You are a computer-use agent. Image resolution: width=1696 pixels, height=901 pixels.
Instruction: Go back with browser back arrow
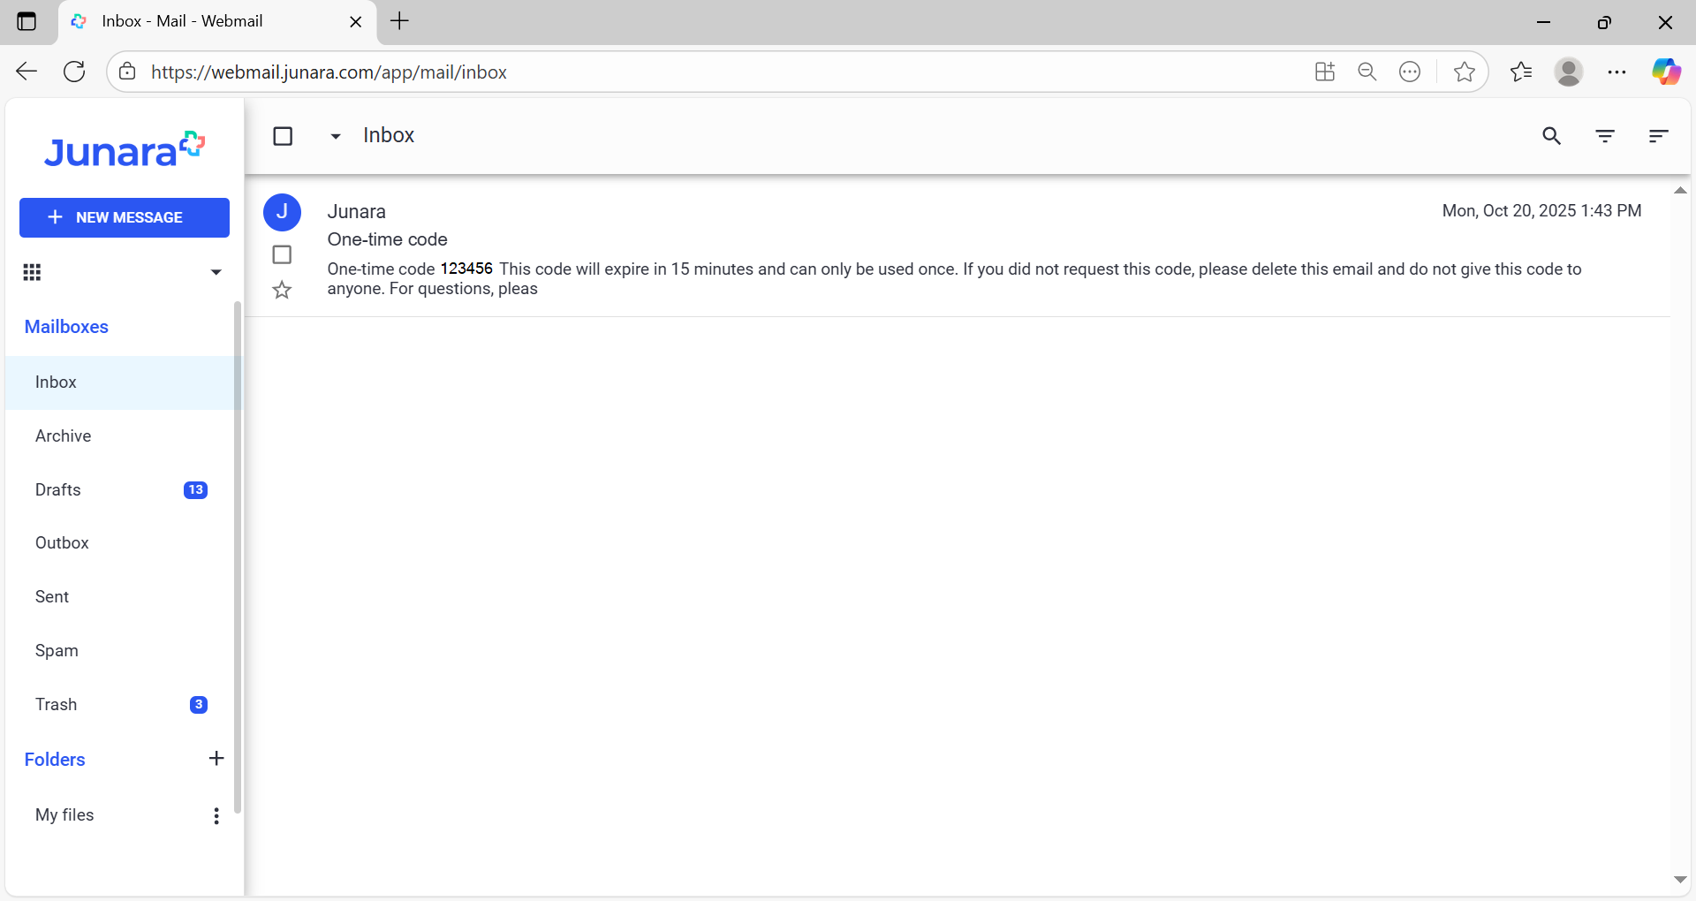coord(26,72)
